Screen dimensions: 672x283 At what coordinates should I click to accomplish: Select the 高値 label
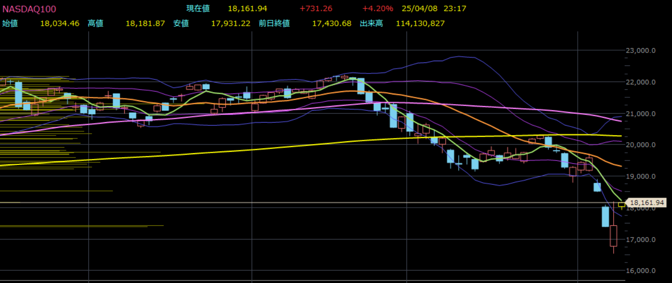96,23
